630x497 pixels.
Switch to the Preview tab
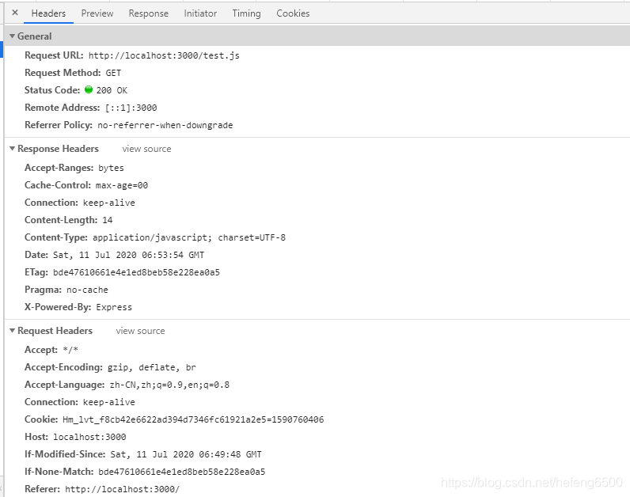coord(97,13)
